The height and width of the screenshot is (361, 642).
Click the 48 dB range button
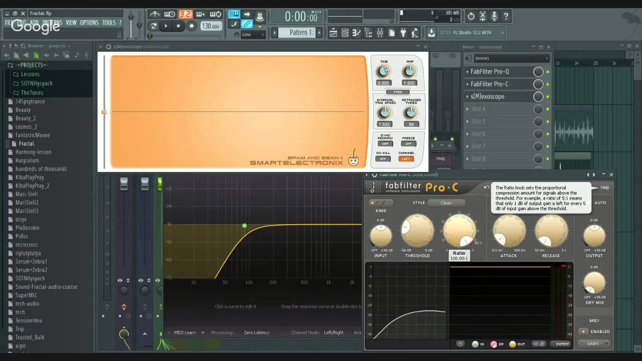click(x=539, y=344)
